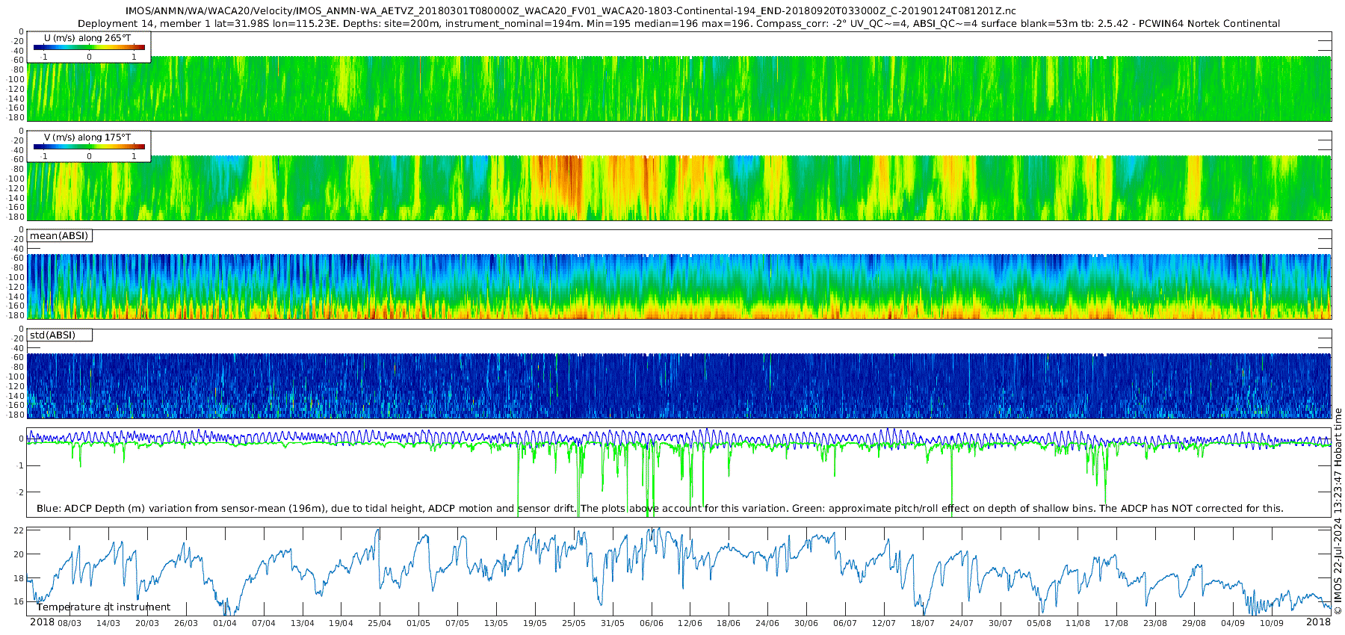Click the 20/03 date tick label
Image resolution: width=1345 pixels, height=635 pixels.
coord(147,623)
